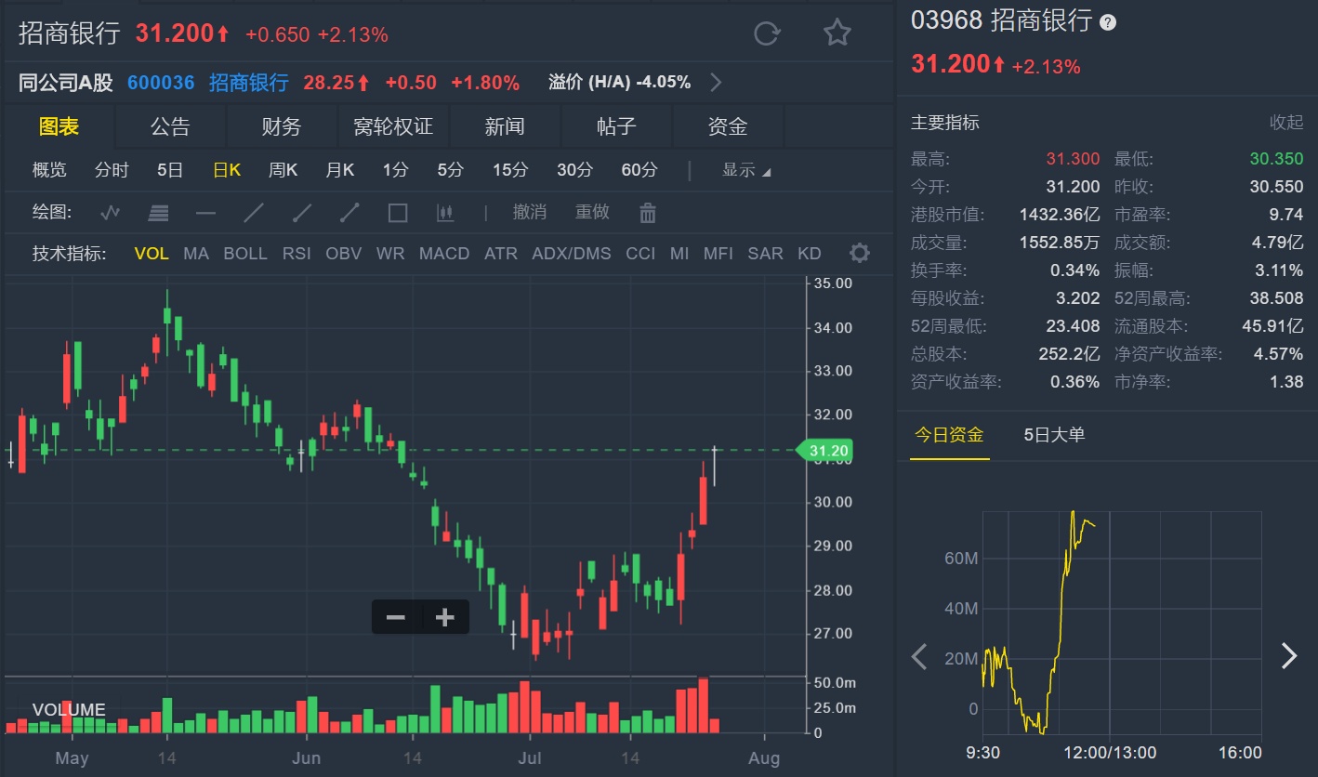
Task: Collapse the 主要指标 panel via 收起
Action: click(x=1286, y=123)
